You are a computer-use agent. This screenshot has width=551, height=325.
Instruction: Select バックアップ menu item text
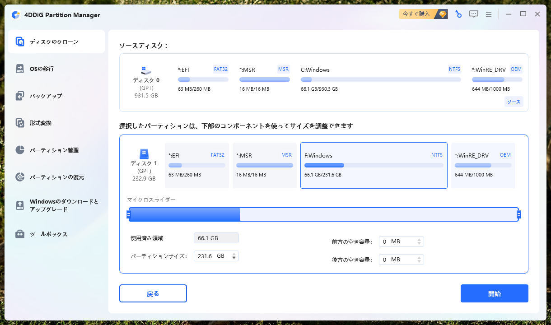(x=46, y=96)
